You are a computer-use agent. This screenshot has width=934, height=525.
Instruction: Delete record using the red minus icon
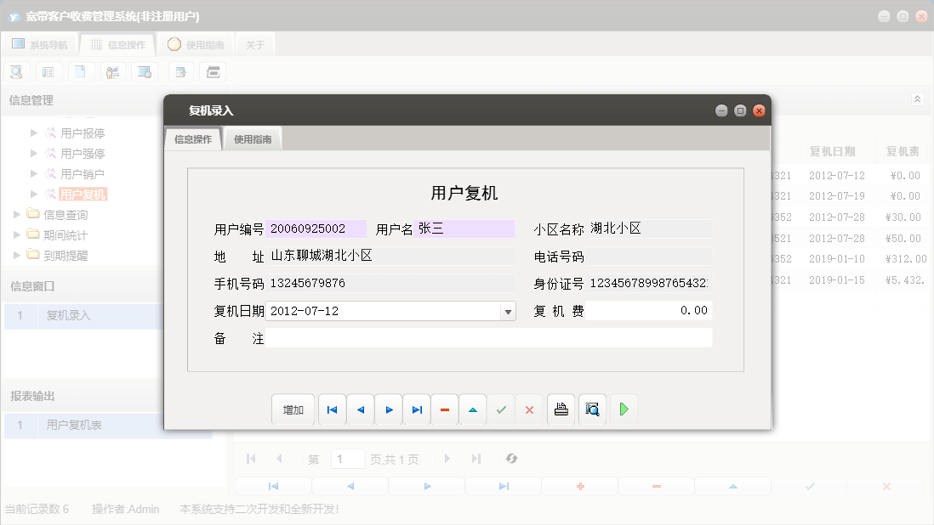[x=444, y=409]
